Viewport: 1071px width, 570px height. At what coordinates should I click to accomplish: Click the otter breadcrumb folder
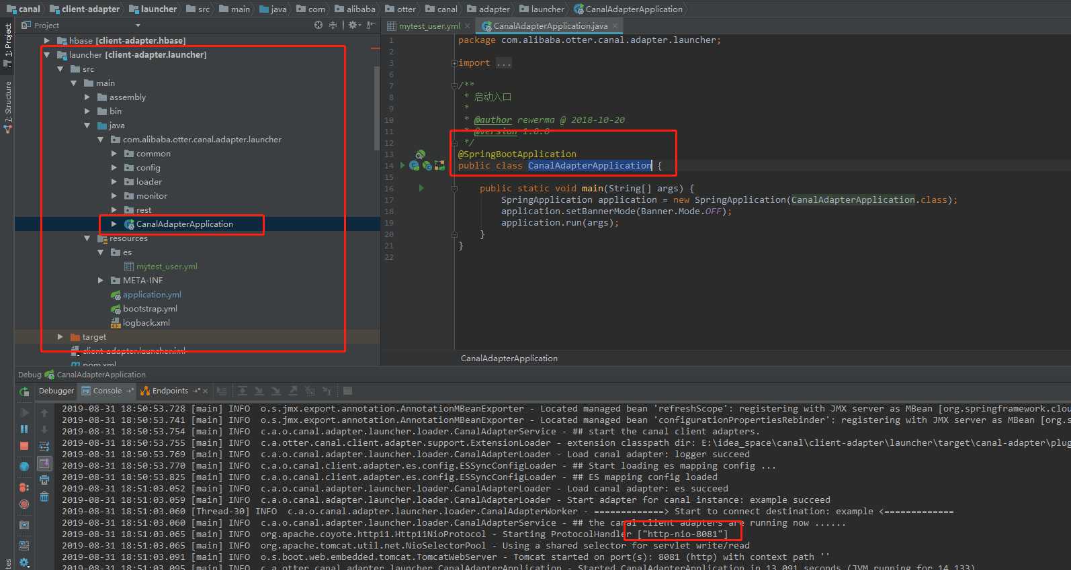coord(400,9)
